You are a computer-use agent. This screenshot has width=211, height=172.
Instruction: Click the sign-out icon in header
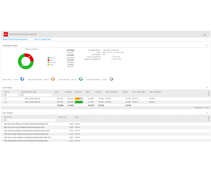click(205, 35)
